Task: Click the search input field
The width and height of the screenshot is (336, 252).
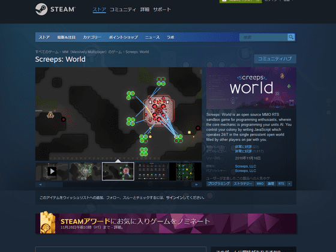Action: pos(263,37)
